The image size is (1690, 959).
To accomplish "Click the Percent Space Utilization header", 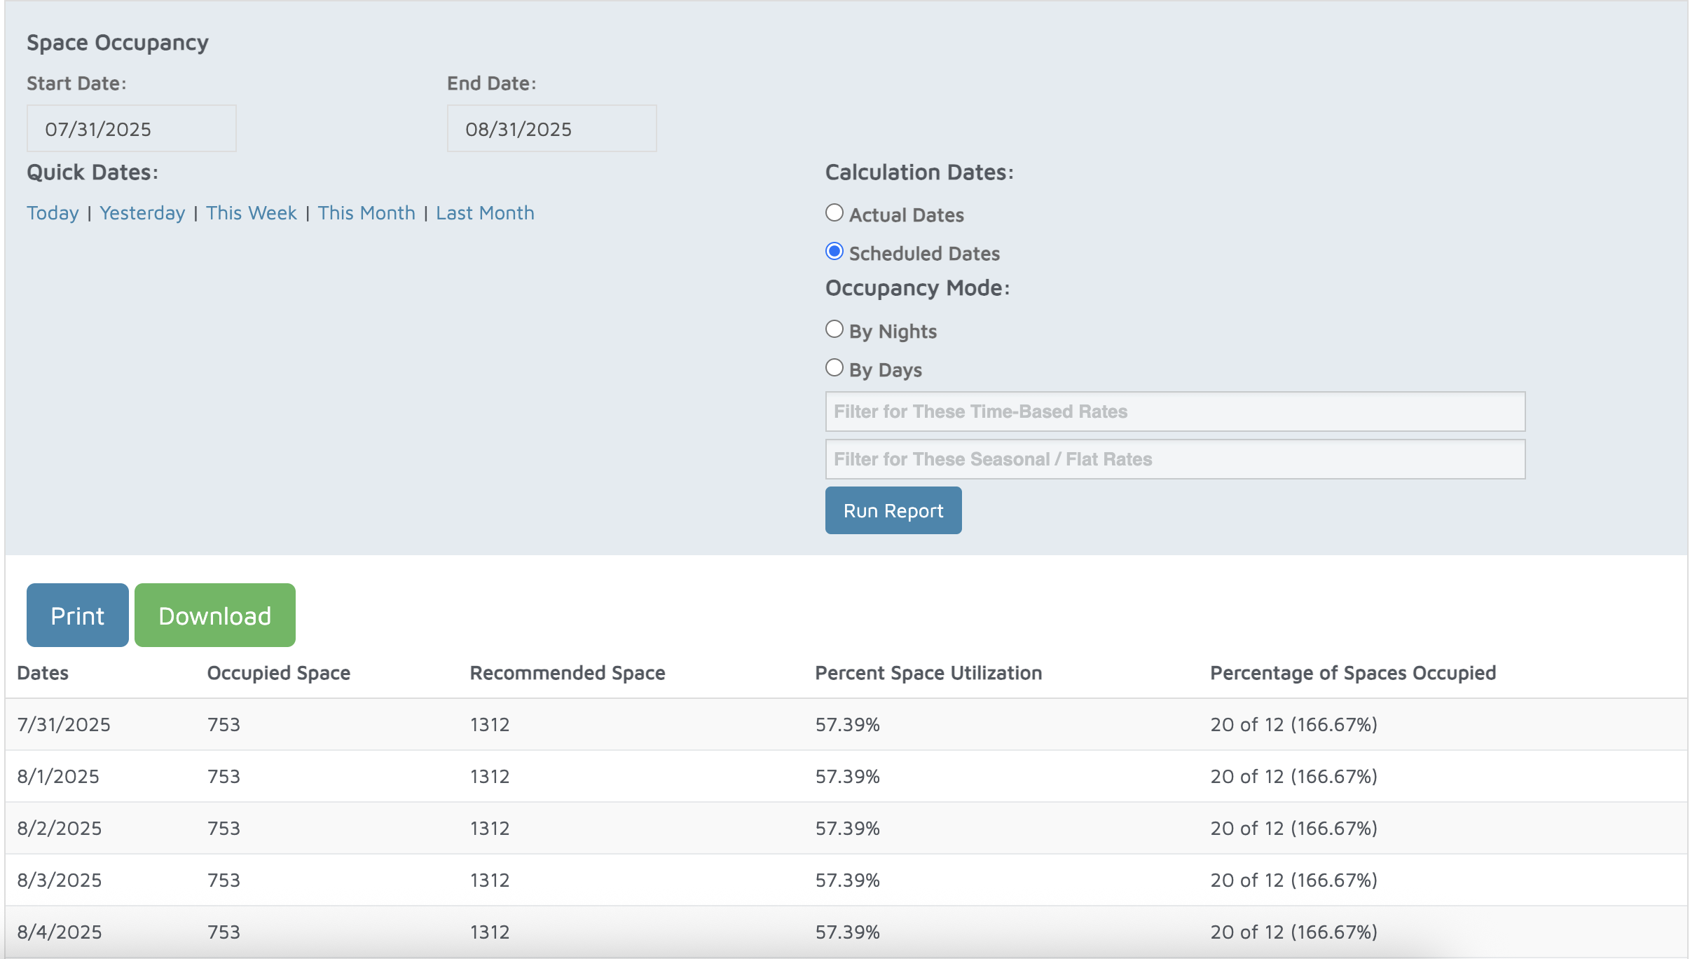I will point(928,673).
